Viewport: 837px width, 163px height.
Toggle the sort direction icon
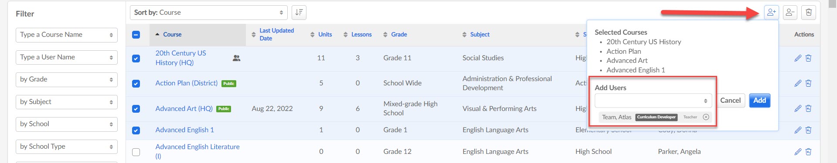299,13
